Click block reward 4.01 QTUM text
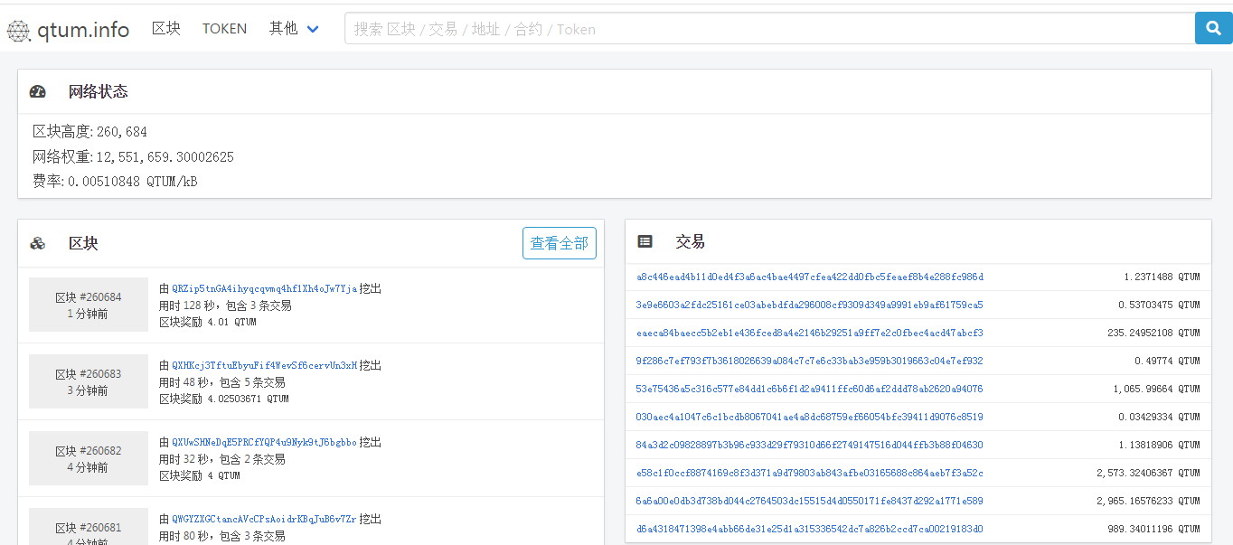1233x545 pixels. point(208,322)
